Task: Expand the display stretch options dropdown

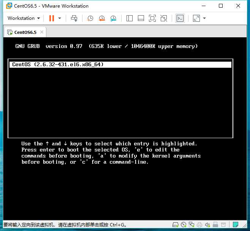Action: [204, 18]
